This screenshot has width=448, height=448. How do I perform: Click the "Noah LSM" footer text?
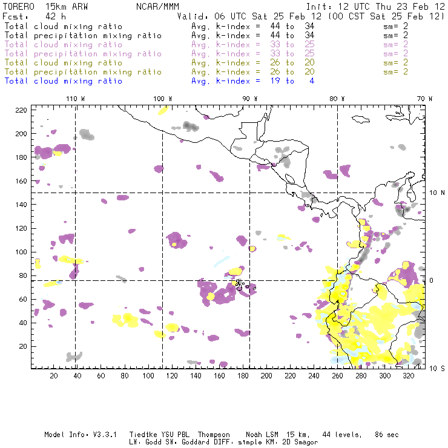click(262, 435)
